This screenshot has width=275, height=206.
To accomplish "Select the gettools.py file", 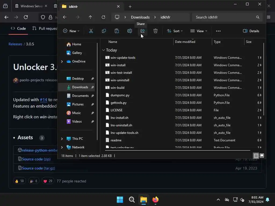I will [x=118, y=103].
